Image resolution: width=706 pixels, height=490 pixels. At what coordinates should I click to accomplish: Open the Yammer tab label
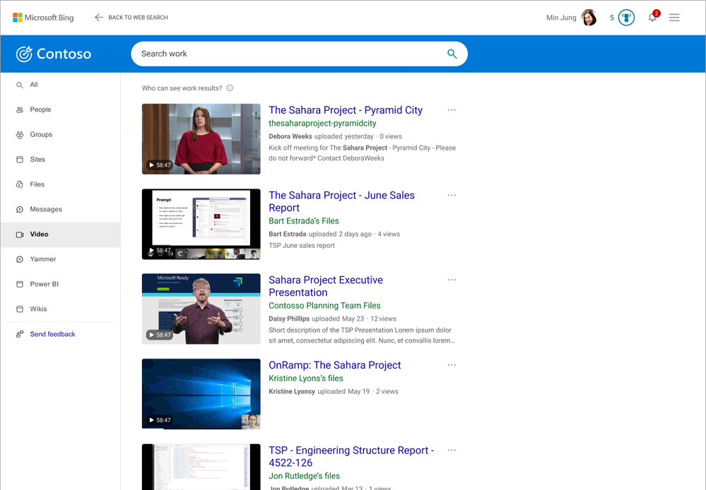[43, 259]
